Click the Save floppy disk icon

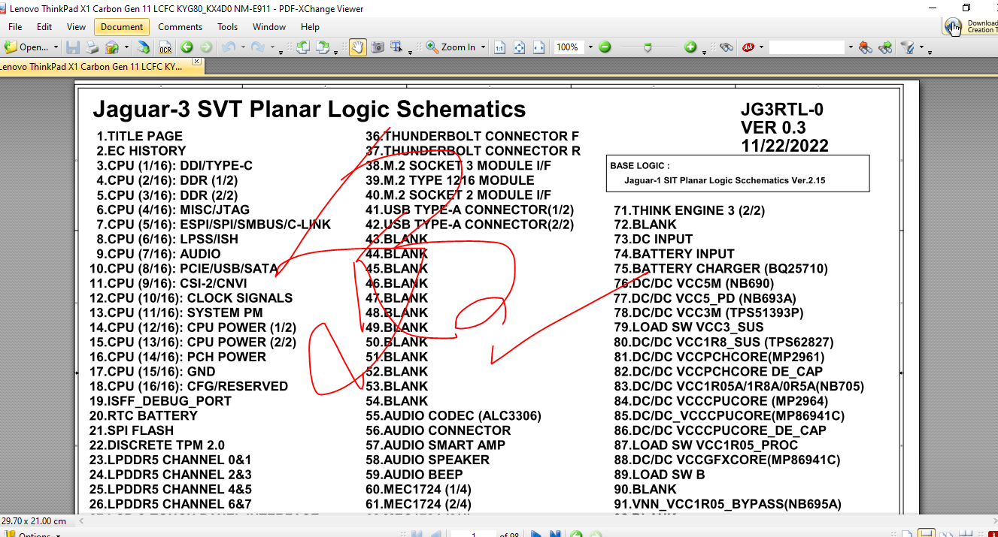point(73,47)
